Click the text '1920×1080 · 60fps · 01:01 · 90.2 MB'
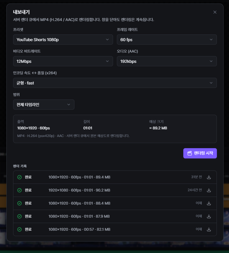 click(80, 190)
